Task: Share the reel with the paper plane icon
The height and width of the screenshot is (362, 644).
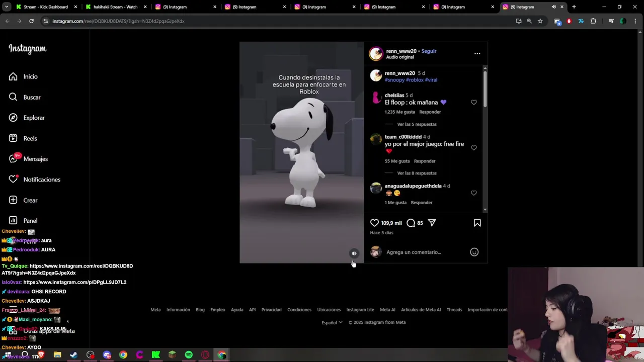Action: point(432,223)
